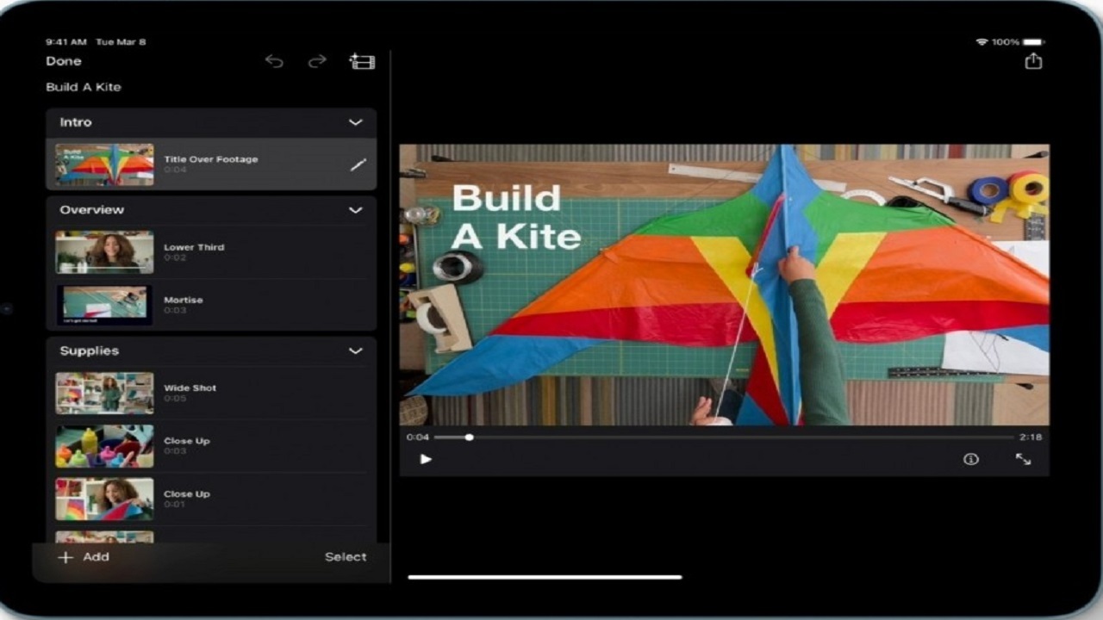Select the 0:01 Close Up thumbnail

(x=104, y=499)
